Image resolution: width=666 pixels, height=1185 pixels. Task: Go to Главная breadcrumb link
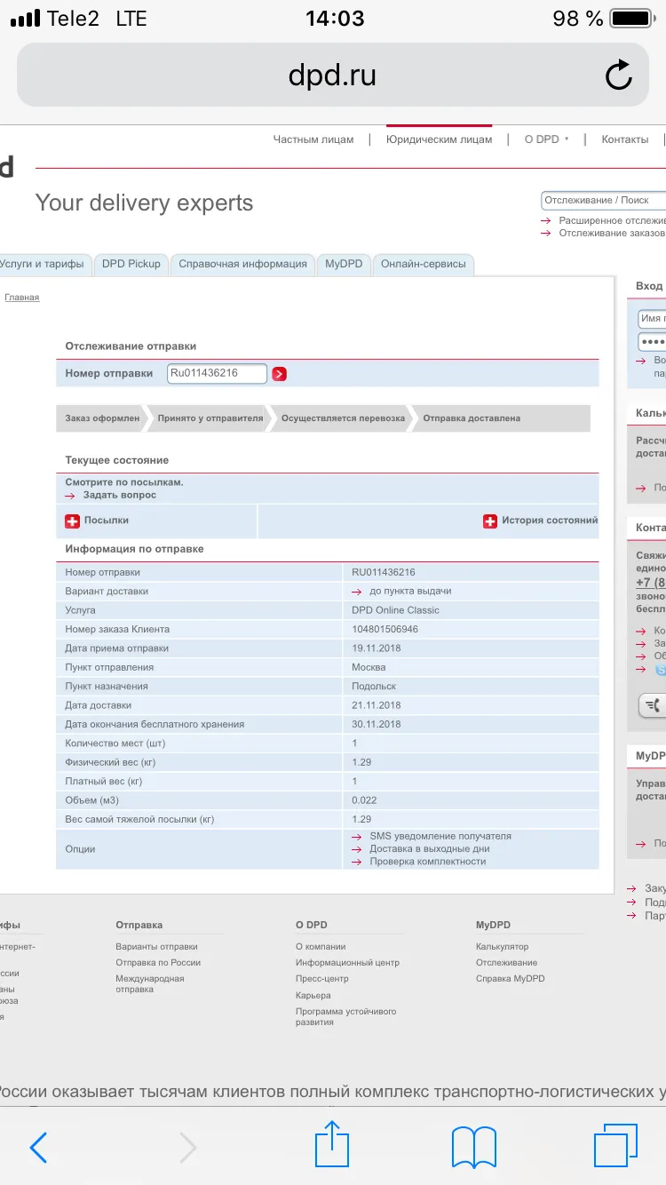click(x=22, y=298)
